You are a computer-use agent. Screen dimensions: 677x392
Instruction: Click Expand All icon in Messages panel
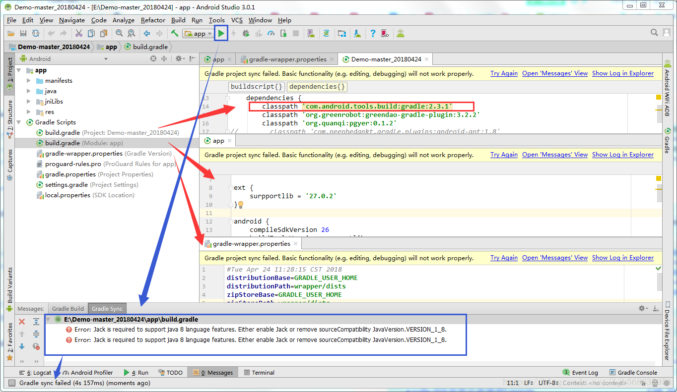pyautogui.click(x=36, y=322)
